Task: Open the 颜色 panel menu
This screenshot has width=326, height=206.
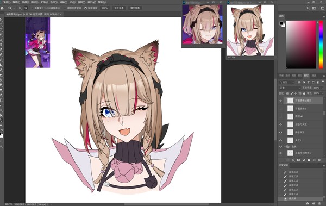Action: pos(324,16)
